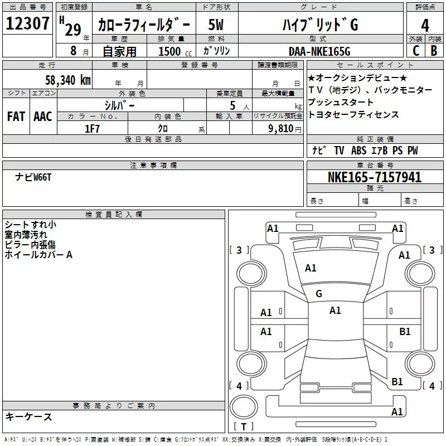The height and width of the screenshot is (446, 446).
Task: Select the displacement value 1500 cc
Action: click(175, 51)
